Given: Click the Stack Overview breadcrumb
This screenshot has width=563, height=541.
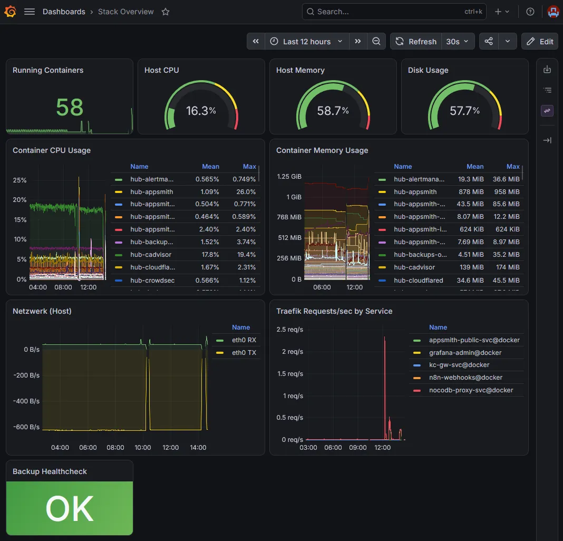Looking at the screenshot, I should (125, 12).
